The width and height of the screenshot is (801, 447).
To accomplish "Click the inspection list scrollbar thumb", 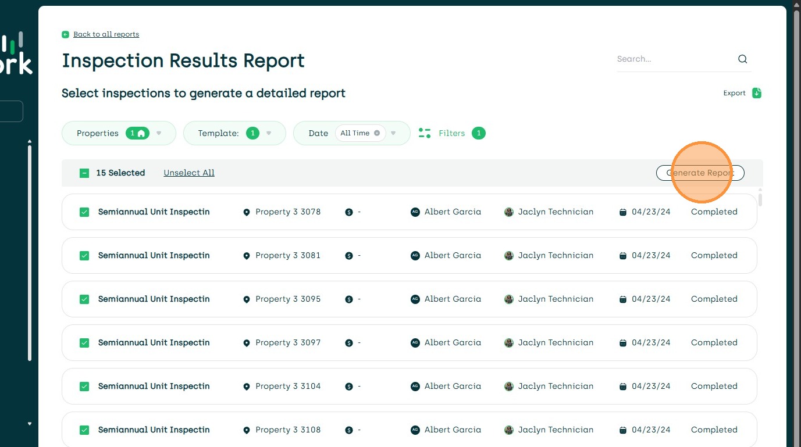I will tap(760, 199).
